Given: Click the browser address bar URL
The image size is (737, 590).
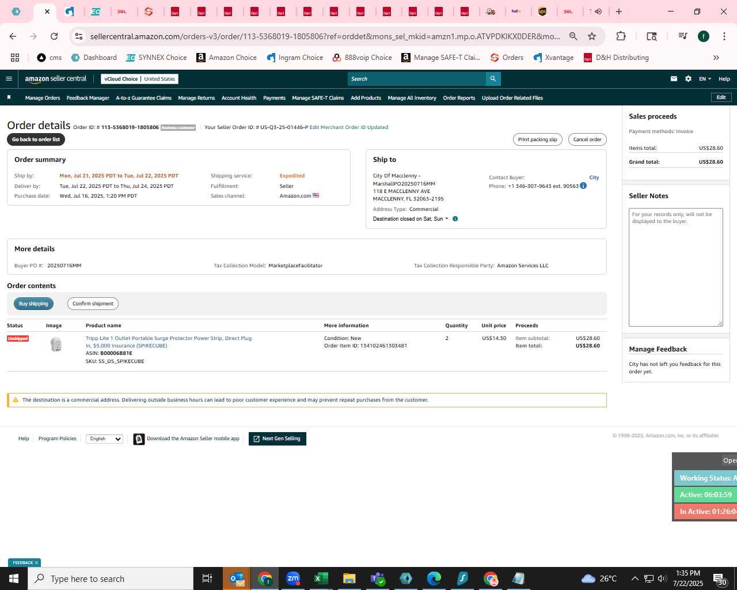Looking at the screenshot, I should (325, 36).
